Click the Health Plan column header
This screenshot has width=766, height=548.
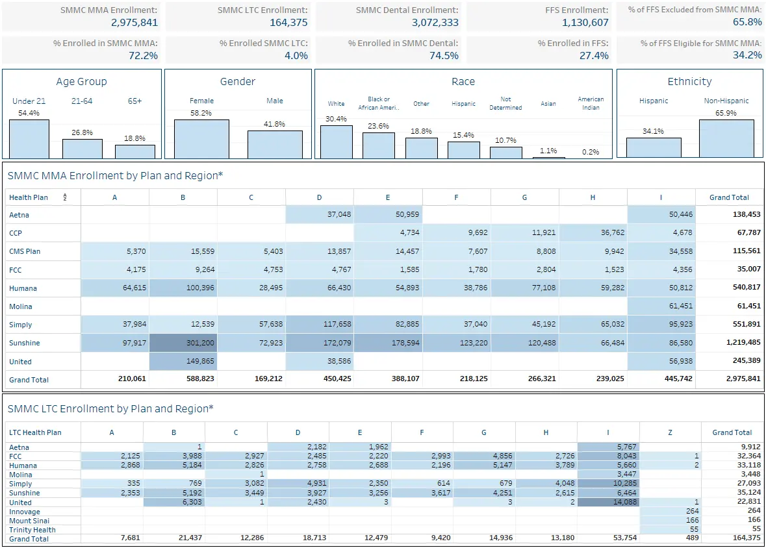tap(29, 197)
